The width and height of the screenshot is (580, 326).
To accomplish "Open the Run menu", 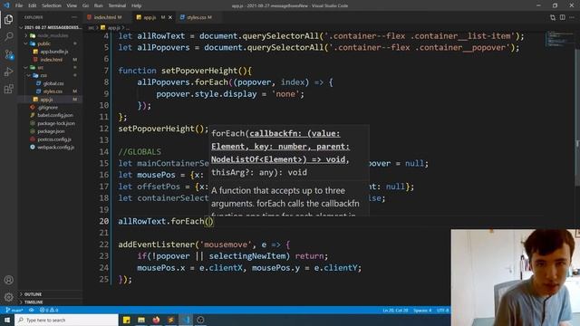I will pyautogui.click(x=99, y=5).
